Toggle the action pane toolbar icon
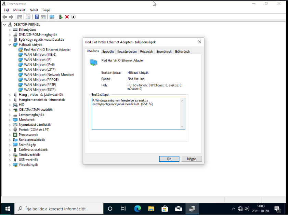Image resolution: width=288 pixels, height=215 pixels. click(43, 17)
